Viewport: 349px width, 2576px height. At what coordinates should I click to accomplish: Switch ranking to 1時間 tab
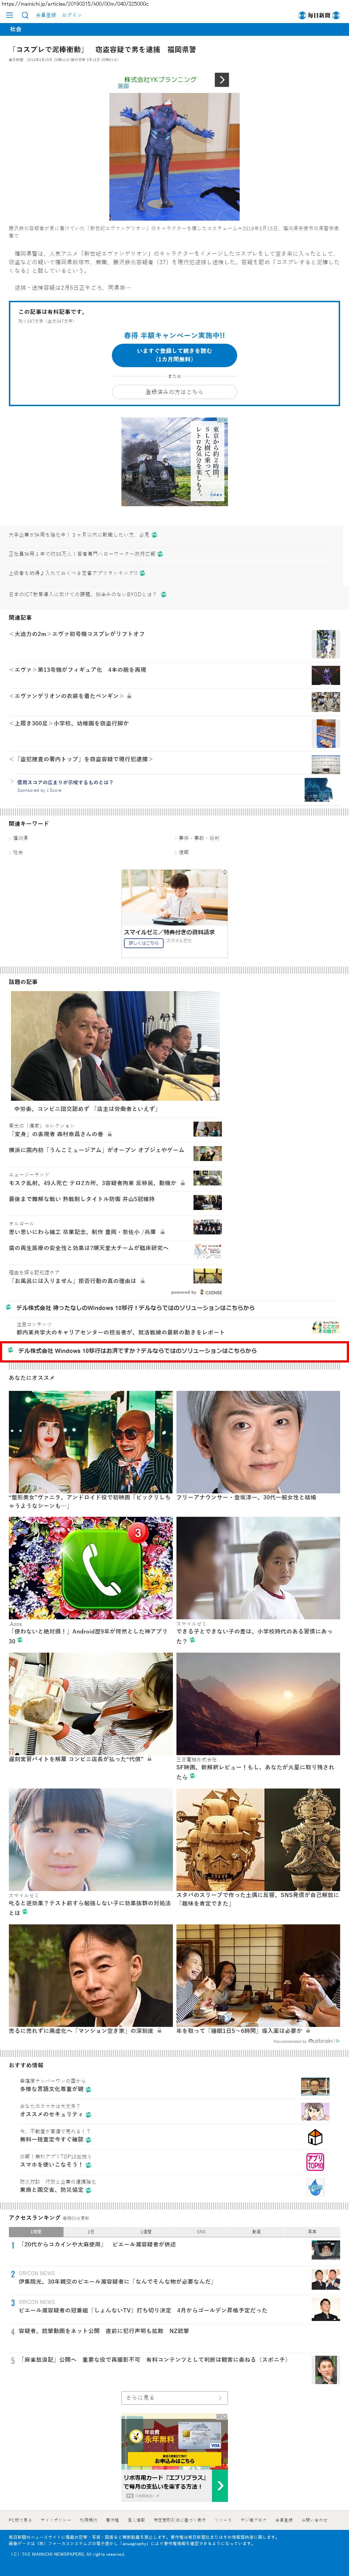point(36,2232)
